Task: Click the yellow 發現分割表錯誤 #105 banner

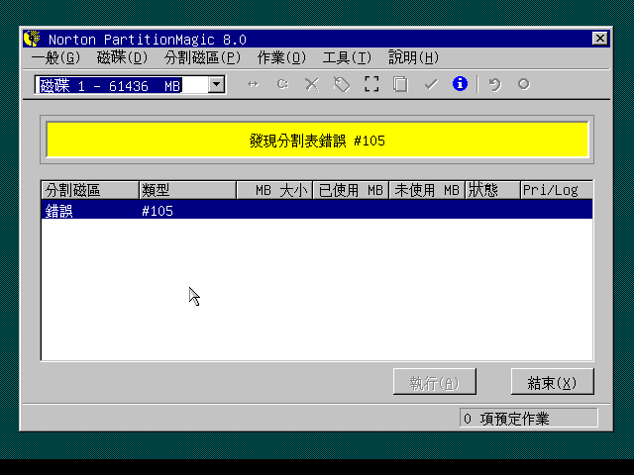Action: pos(317,140)
